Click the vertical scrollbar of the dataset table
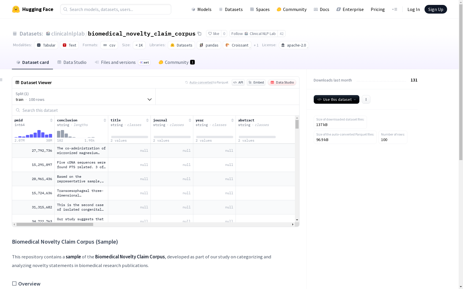Image resolution: width=463 pixels, height=289 pixels. pyautogui.click(x=297, y=124)
